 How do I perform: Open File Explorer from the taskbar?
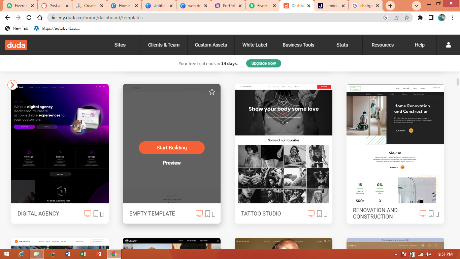(x=36, y=254)
